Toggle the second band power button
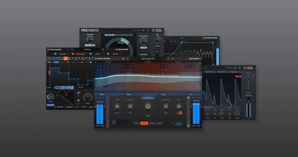Image resolution: width=298 pixels, height=157 pixels. coord(125,67)
